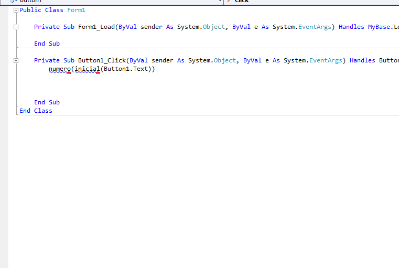Click End Sub of the Button1_Click procedure

click(x=47, y=102)
